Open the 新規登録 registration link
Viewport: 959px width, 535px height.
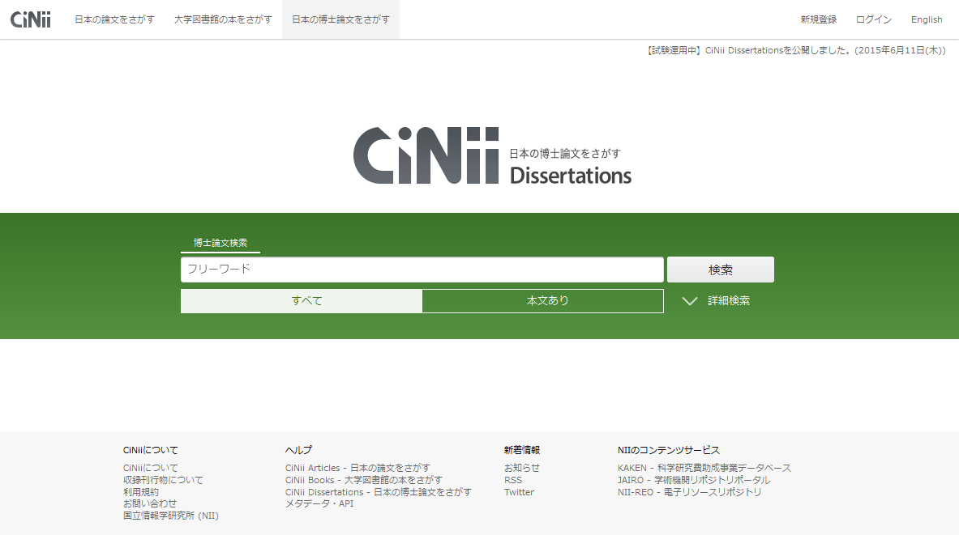pyautogui.click(x=818, y=19)
